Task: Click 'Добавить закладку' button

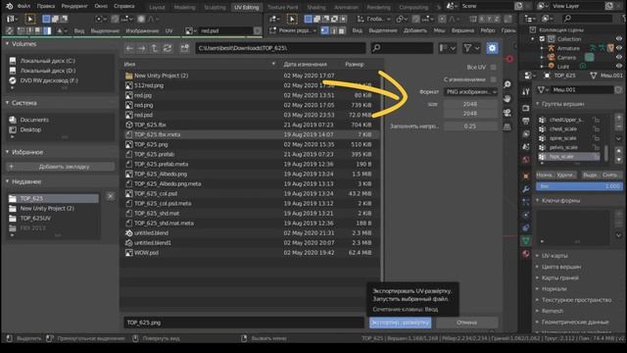Action: [61, 167]
